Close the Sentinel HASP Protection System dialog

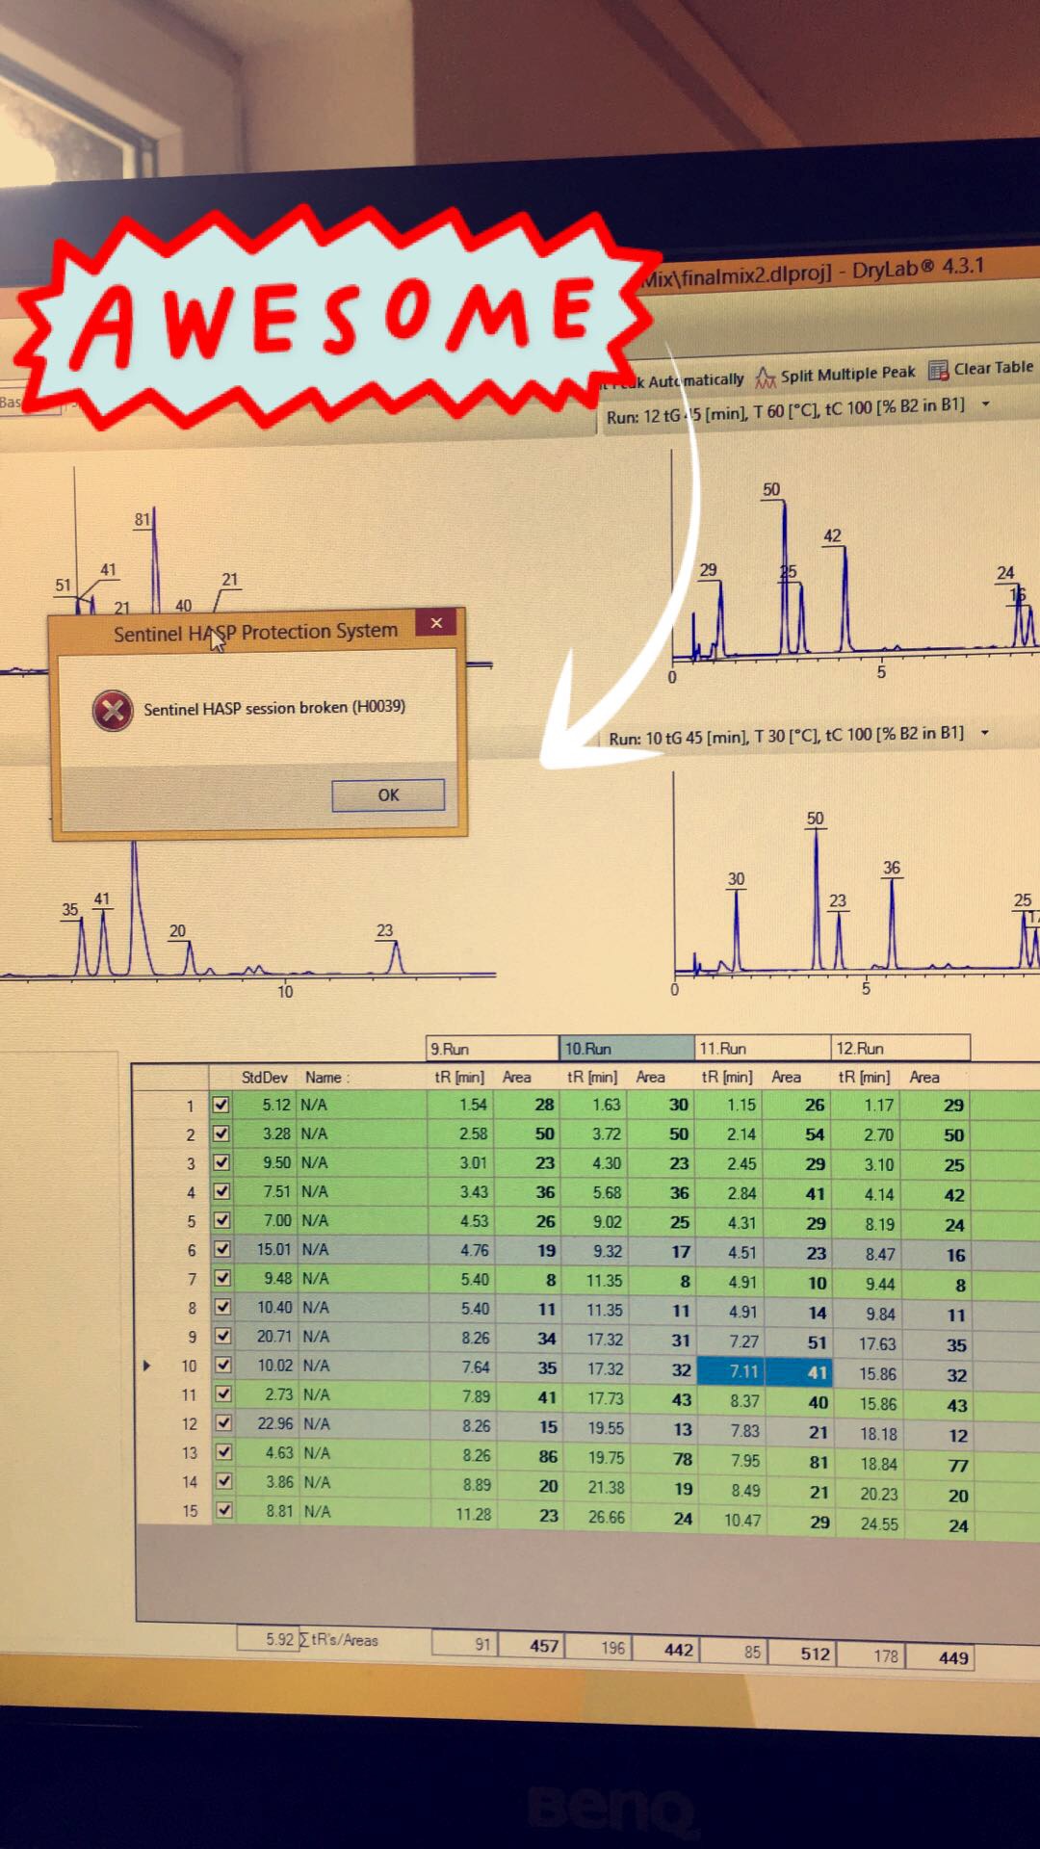click(x=436, y=623)
